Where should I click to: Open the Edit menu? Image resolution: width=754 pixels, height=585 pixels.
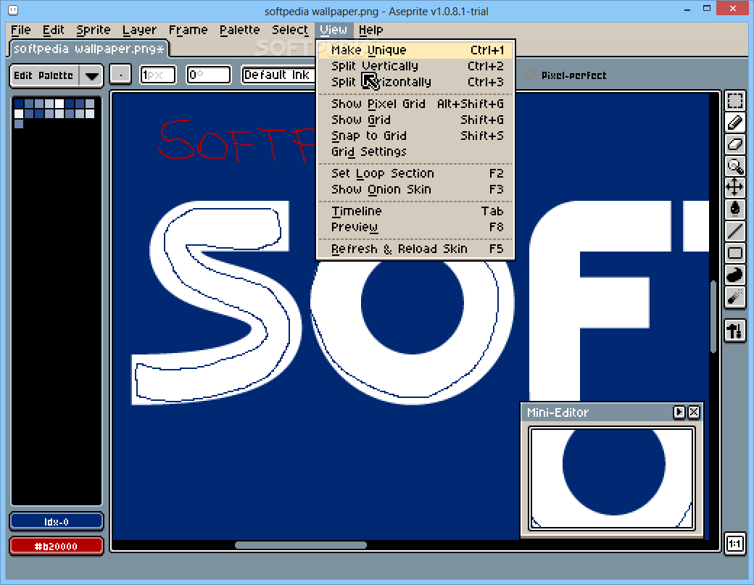click(x=54, y=30)
